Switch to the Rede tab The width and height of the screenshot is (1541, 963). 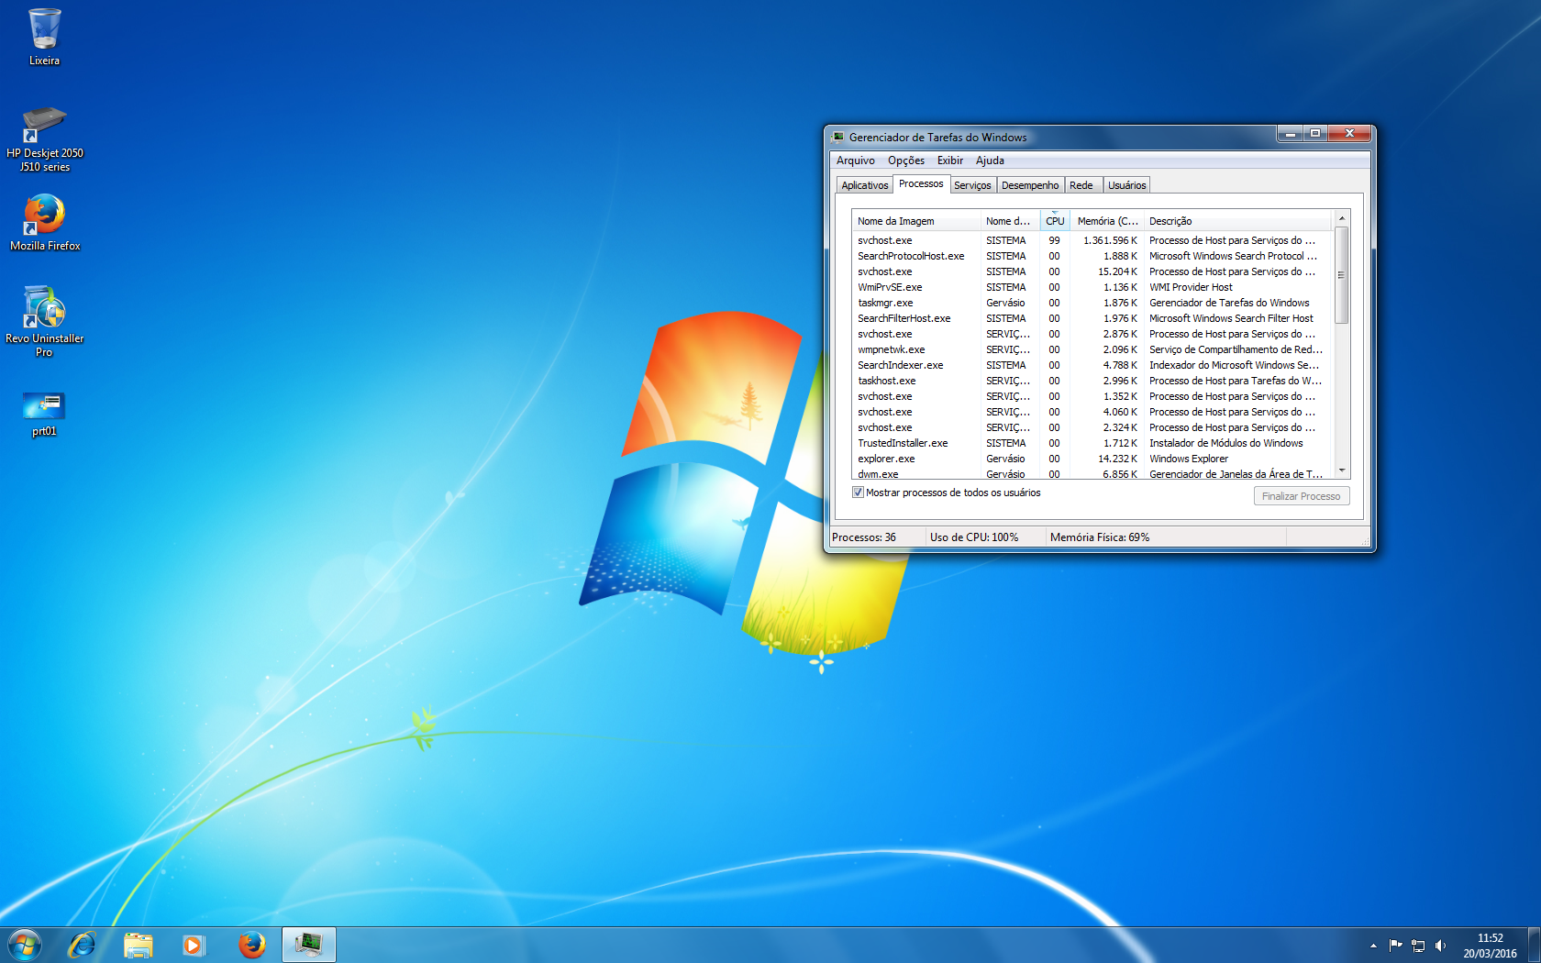point(1081,185)
